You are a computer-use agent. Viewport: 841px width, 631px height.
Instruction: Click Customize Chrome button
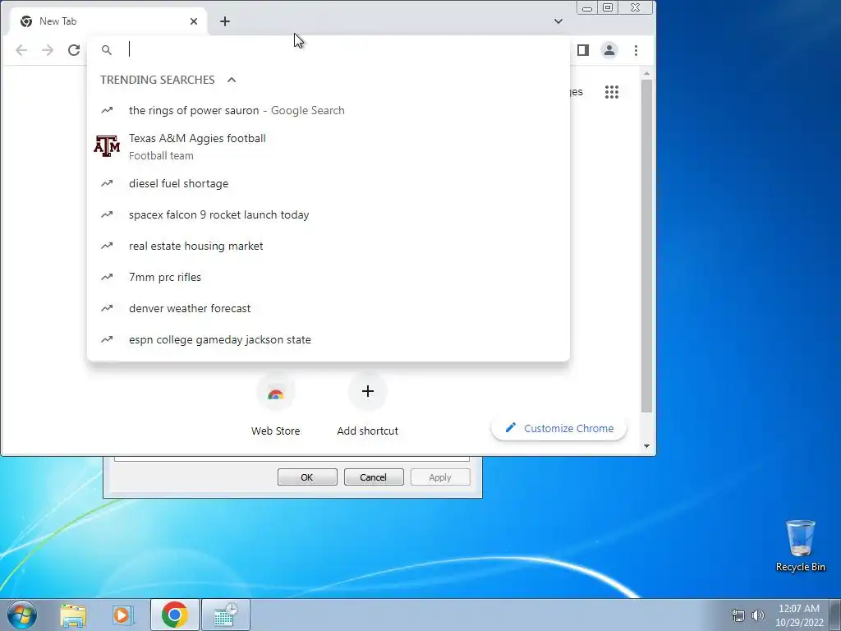(x=558, y=428)
